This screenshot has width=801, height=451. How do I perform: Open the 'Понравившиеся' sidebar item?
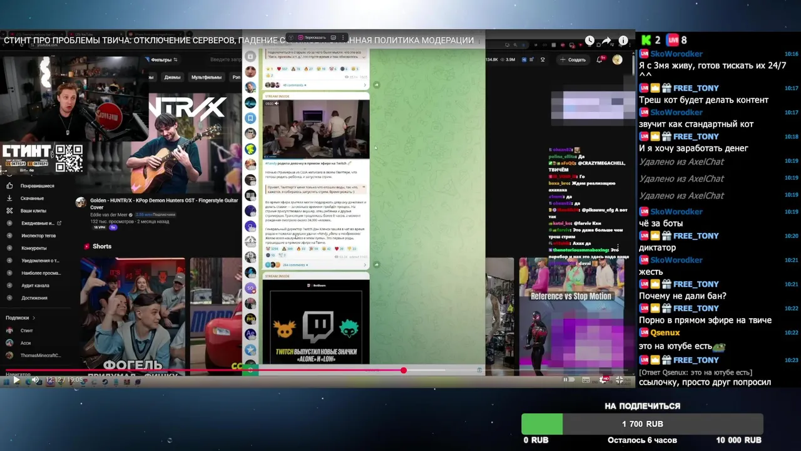(x=38, y=186)
